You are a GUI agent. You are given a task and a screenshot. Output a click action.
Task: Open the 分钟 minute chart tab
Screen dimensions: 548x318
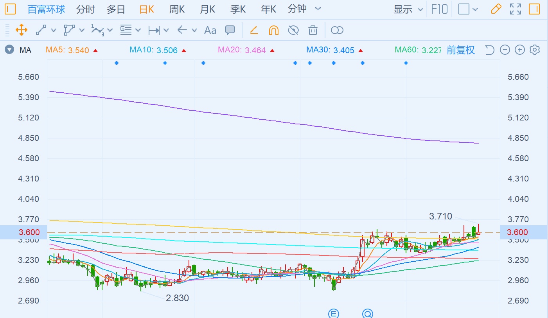click(297, 9)
